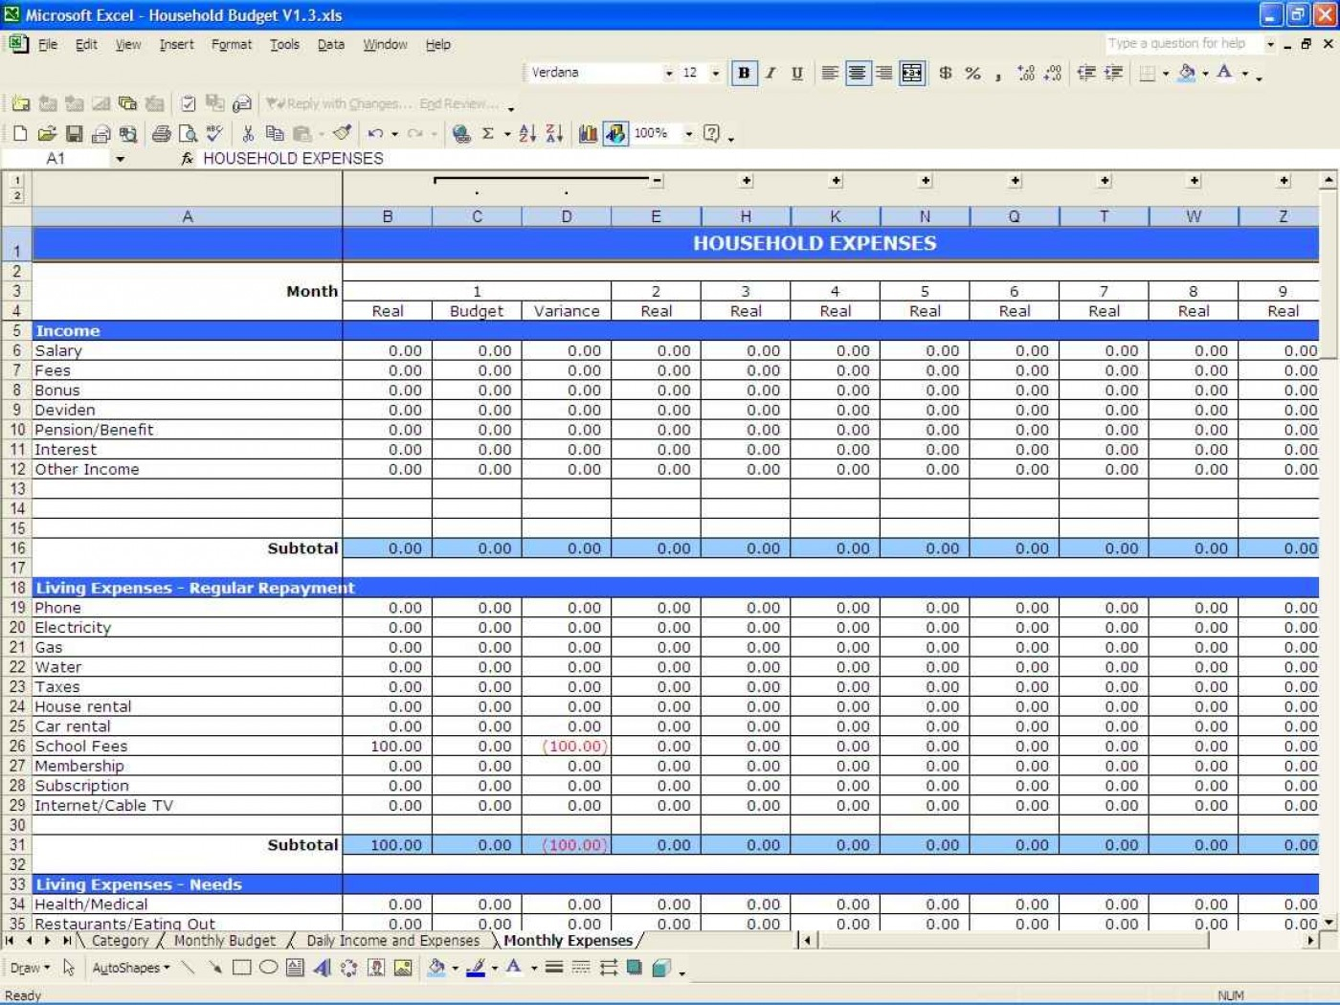
Task: Sort ascending with the A-Z icon
Action: pos(526,134)
